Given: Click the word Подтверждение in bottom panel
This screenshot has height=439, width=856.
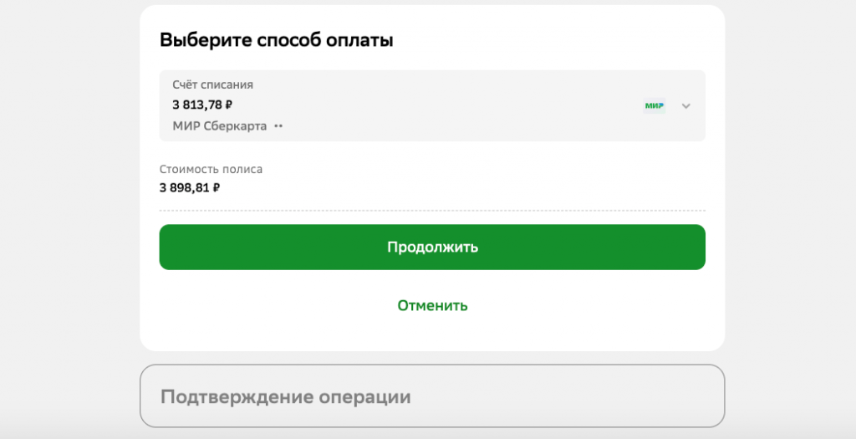Looking at the screenshot, I should coord(237,396).
